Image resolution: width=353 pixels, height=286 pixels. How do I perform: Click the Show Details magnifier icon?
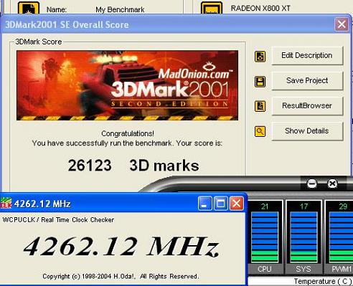(x=260, y=131)
